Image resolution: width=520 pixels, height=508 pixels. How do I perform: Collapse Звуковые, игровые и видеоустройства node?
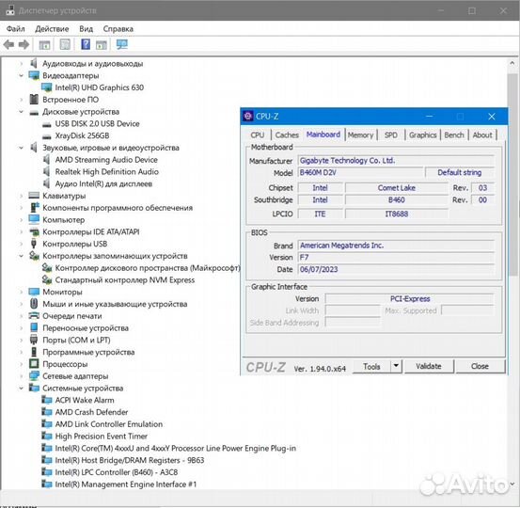(x=21, y=148)
